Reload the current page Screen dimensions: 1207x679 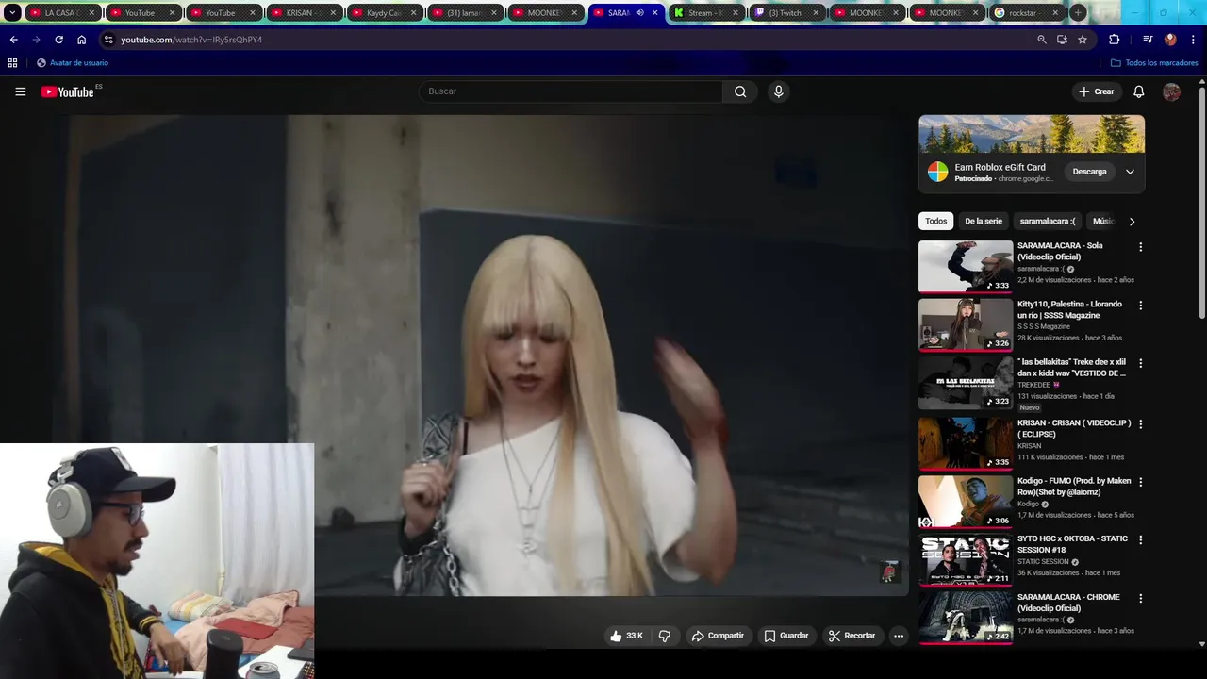point(58,40)
